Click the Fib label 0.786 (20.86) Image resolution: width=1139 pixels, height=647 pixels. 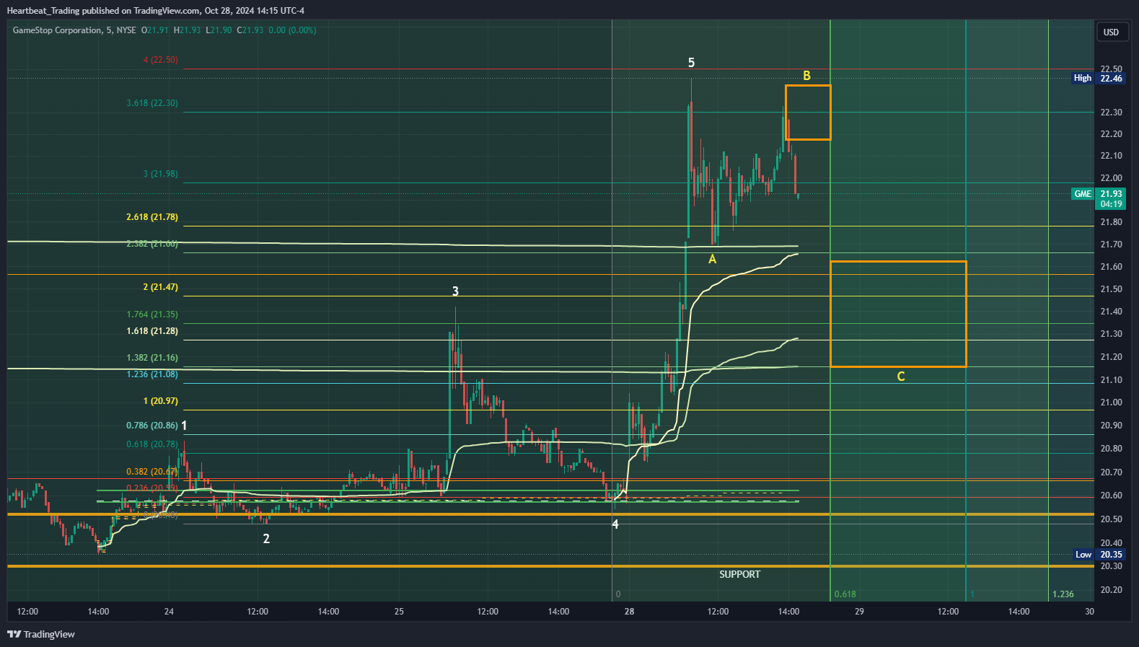coord(152,426)
